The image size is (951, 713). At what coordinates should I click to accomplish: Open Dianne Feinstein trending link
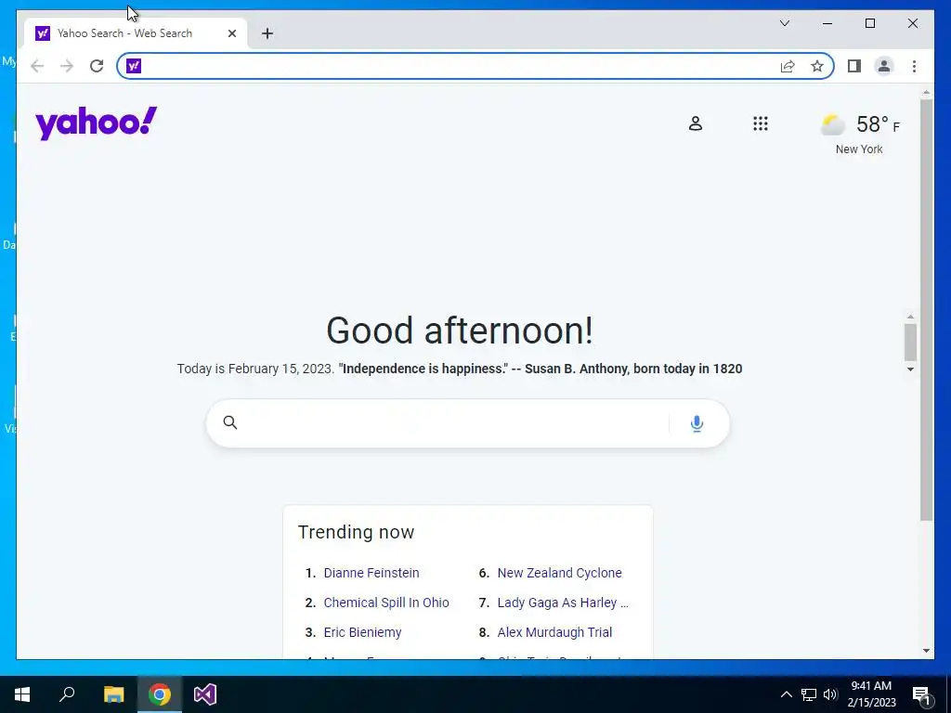[x=371, y=573]
